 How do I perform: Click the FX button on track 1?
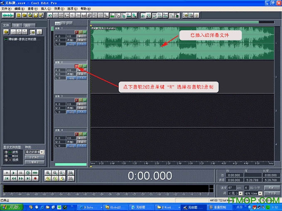click(82, 44)
